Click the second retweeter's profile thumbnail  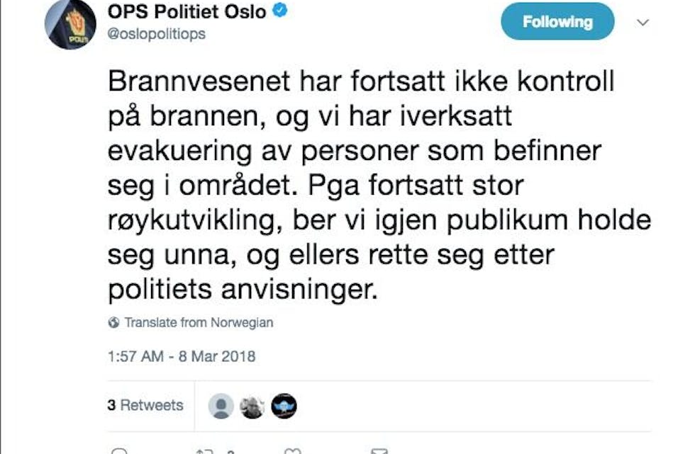pos(252,405)
